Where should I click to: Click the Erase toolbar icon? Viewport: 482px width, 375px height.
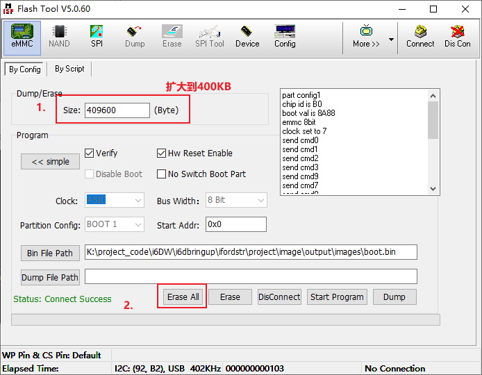[172, 37]
